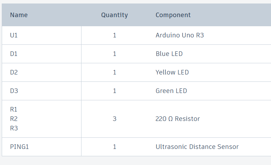Click the Blue LED component text

[169, 54]
